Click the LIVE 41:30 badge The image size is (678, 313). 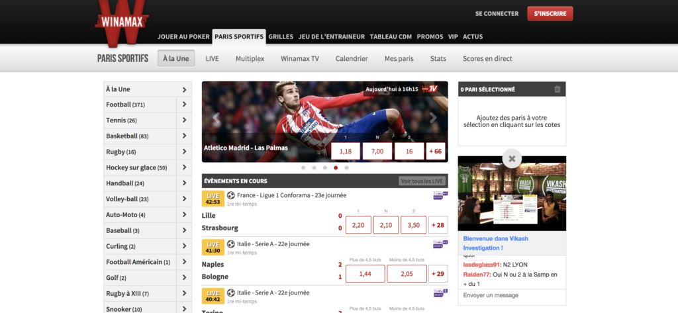pos(213,247)
